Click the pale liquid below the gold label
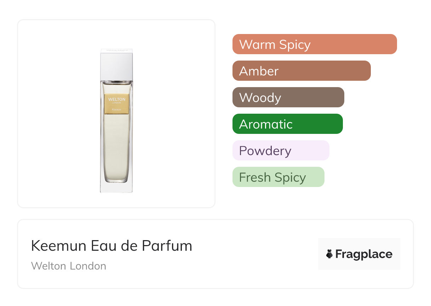Image resolution: width=431 pixels, height=306 pixels. coord(116,145)
